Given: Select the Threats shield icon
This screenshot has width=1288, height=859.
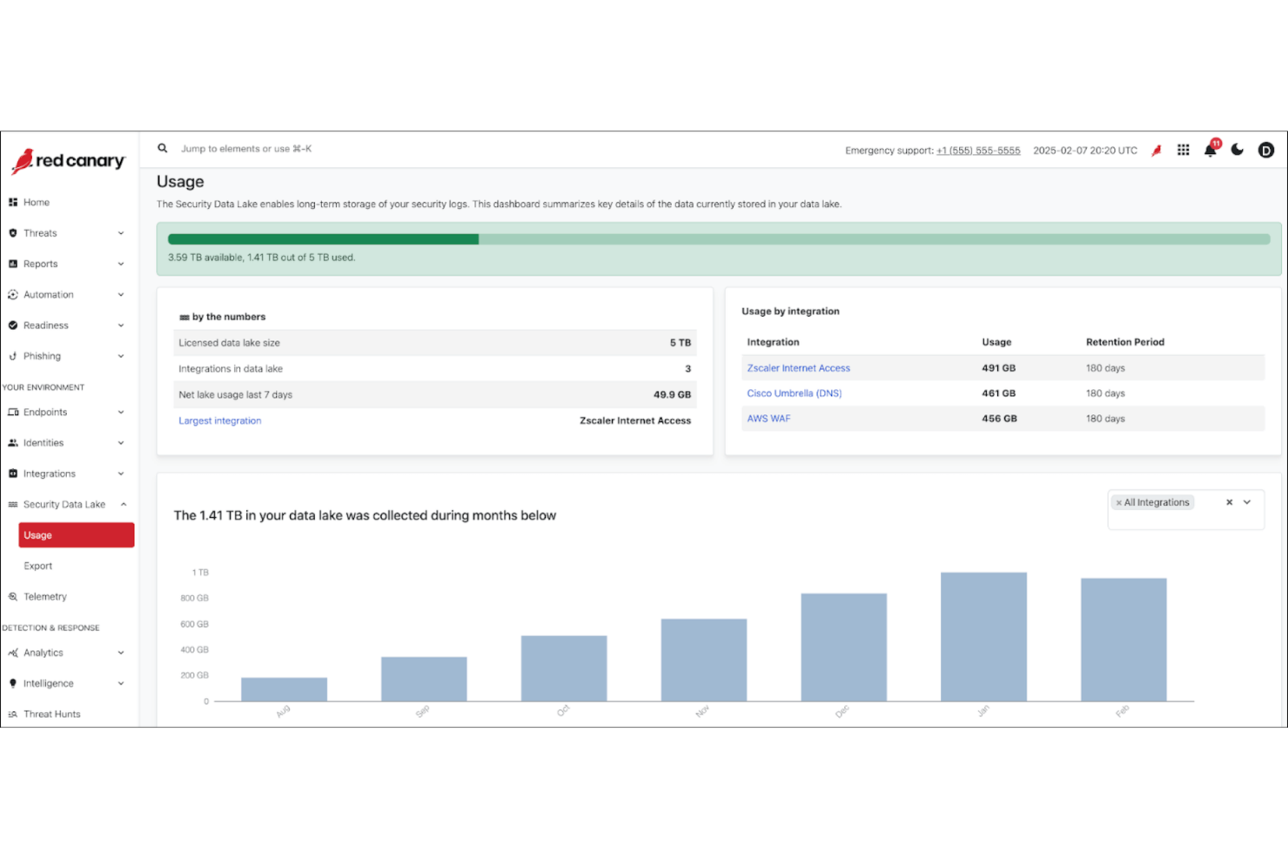Looking at the screenshot, I should [13, 232].
